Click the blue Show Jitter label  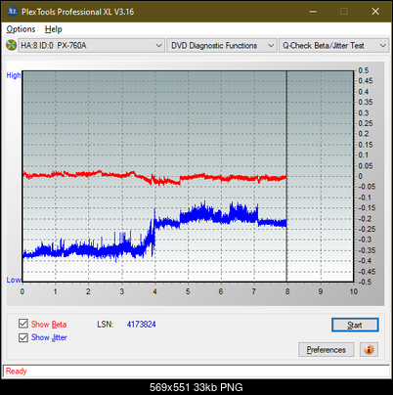(x=49, y=337)
